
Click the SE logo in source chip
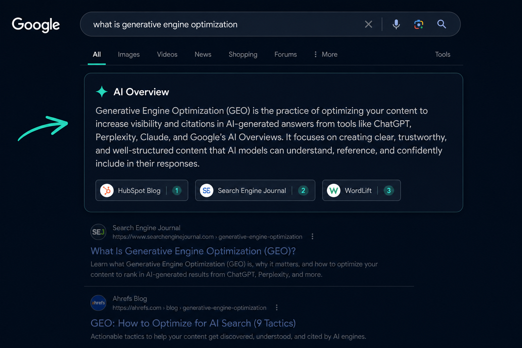tap(207, 190)
